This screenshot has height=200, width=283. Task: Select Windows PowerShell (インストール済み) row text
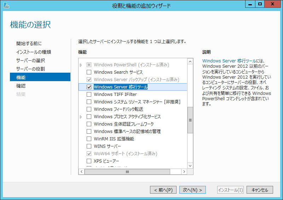pyautogui.click(x=131, y=65)
